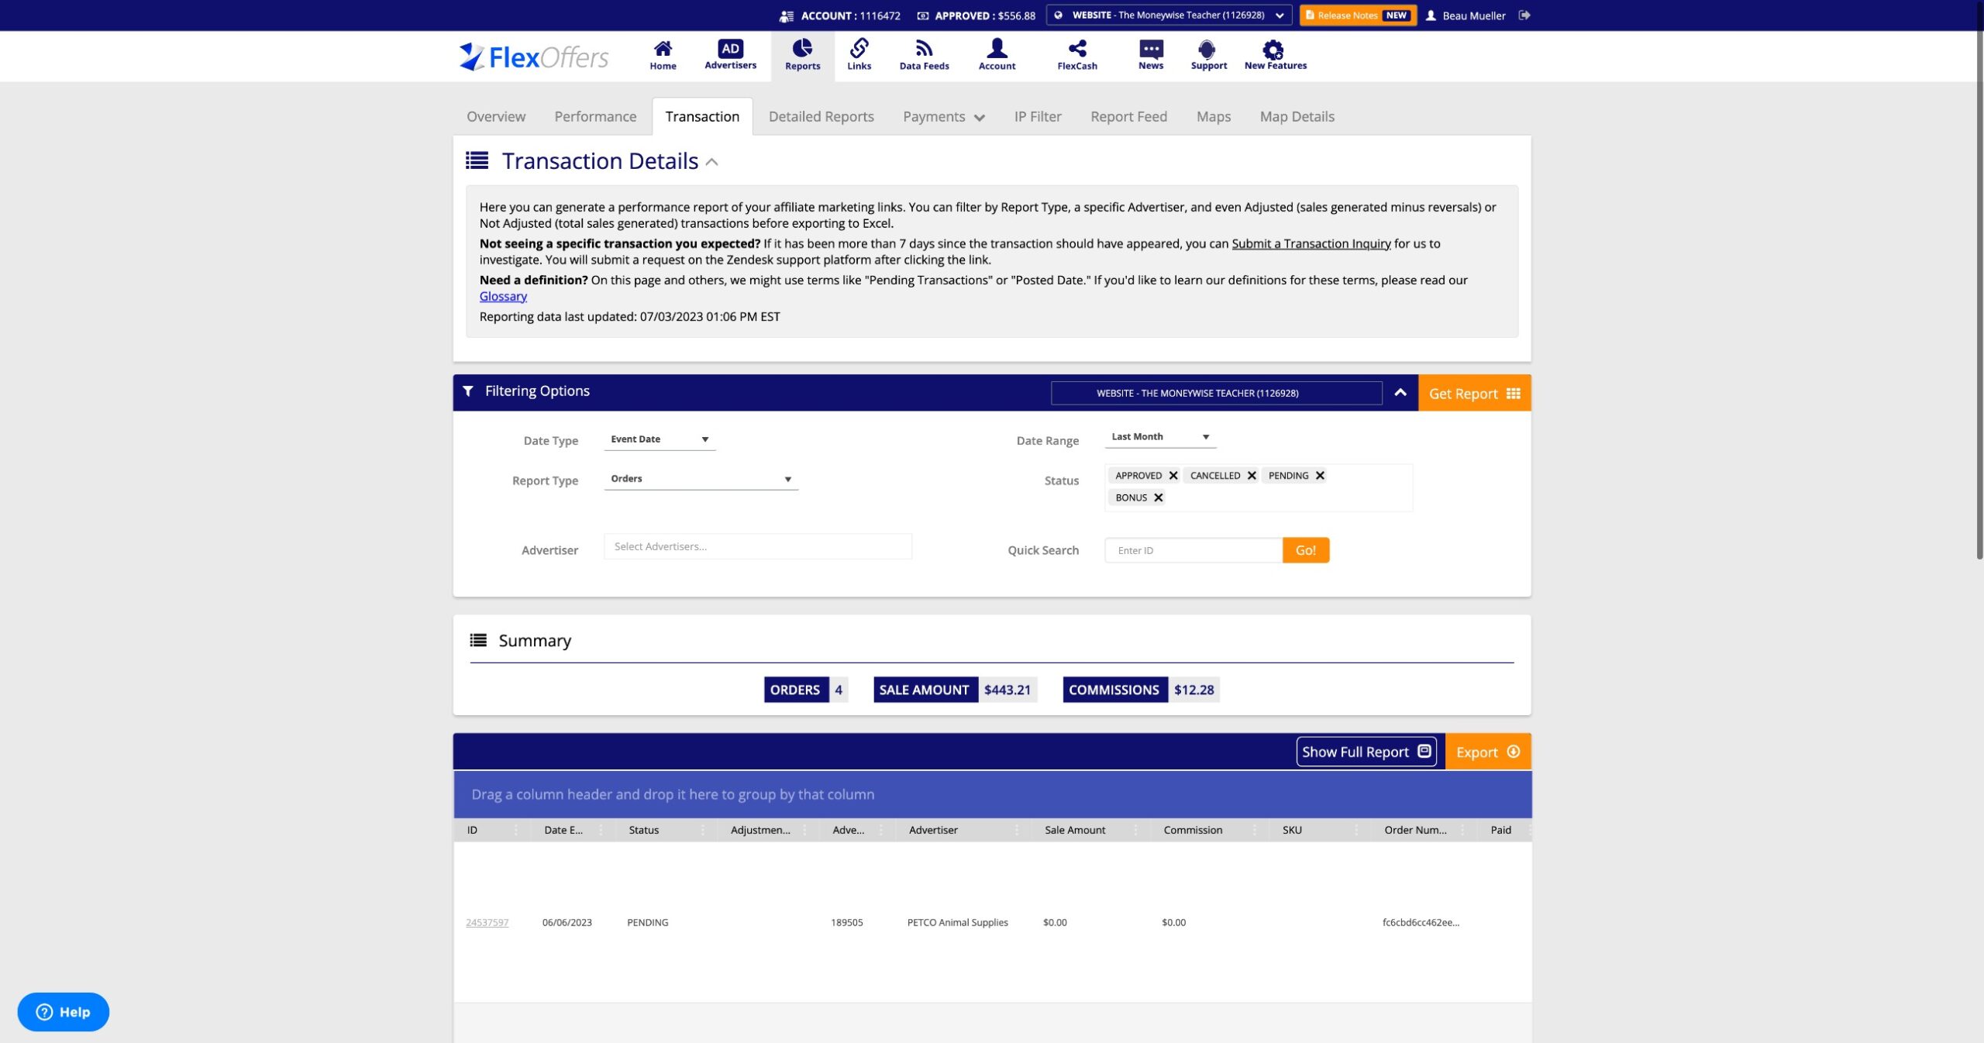Image resolution: width=1984 pixels, height=1043 pixels.
Task: Click the Summary list icon
Action: [x=478, y=640]
